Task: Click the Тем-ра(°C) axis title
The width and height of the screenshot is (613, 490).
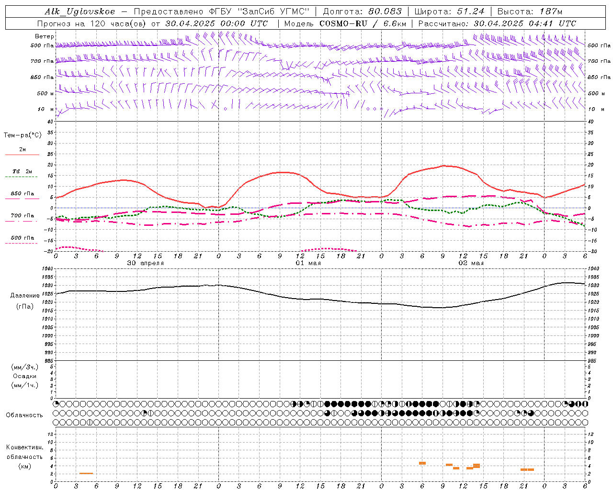Action: pyautogui.click(x=23, y=135)
